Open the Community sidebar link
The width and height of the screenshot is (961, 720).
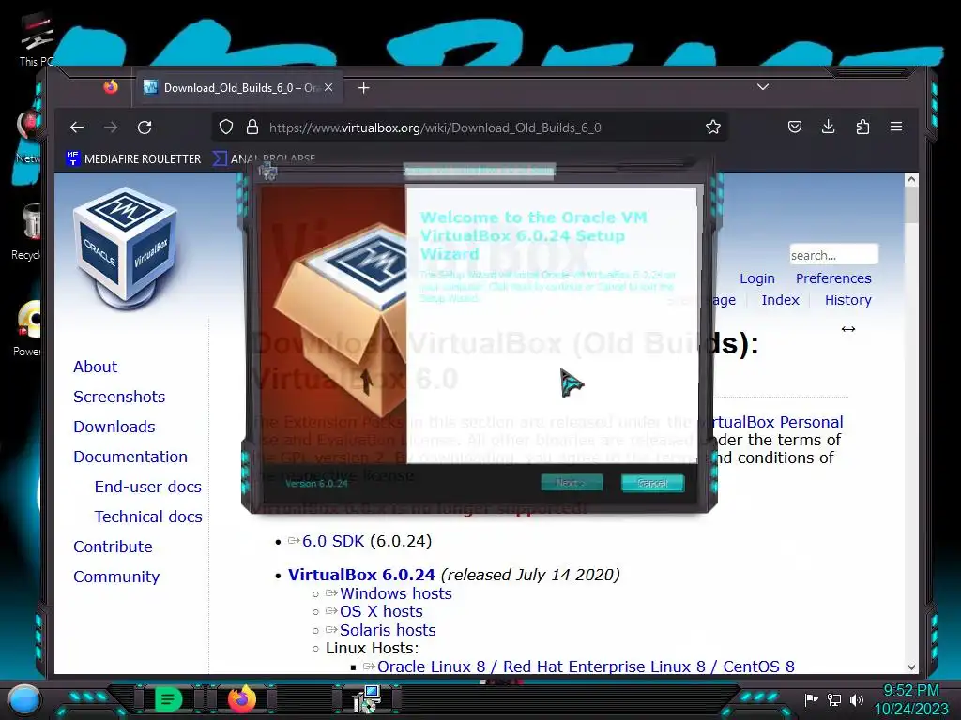(115, 577)
